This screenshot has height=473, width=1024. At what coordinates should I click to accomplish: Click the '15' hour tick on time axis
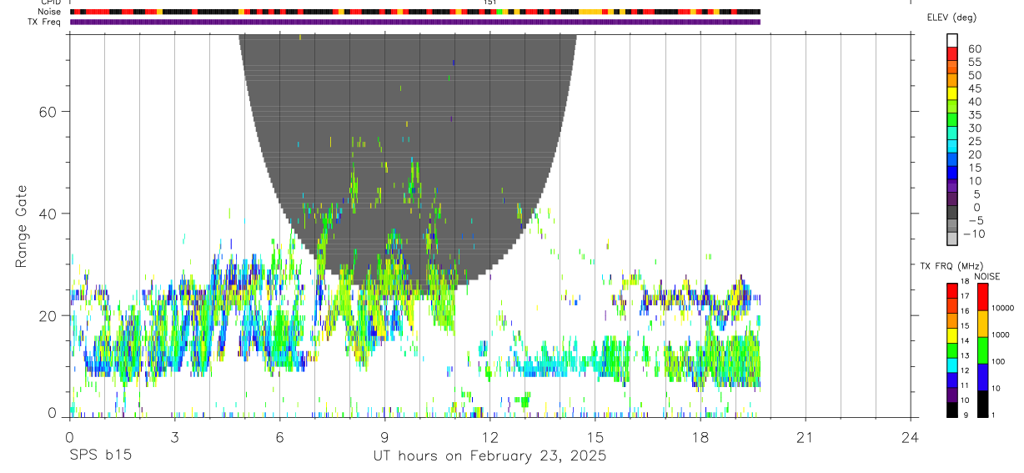pos(595,437)
